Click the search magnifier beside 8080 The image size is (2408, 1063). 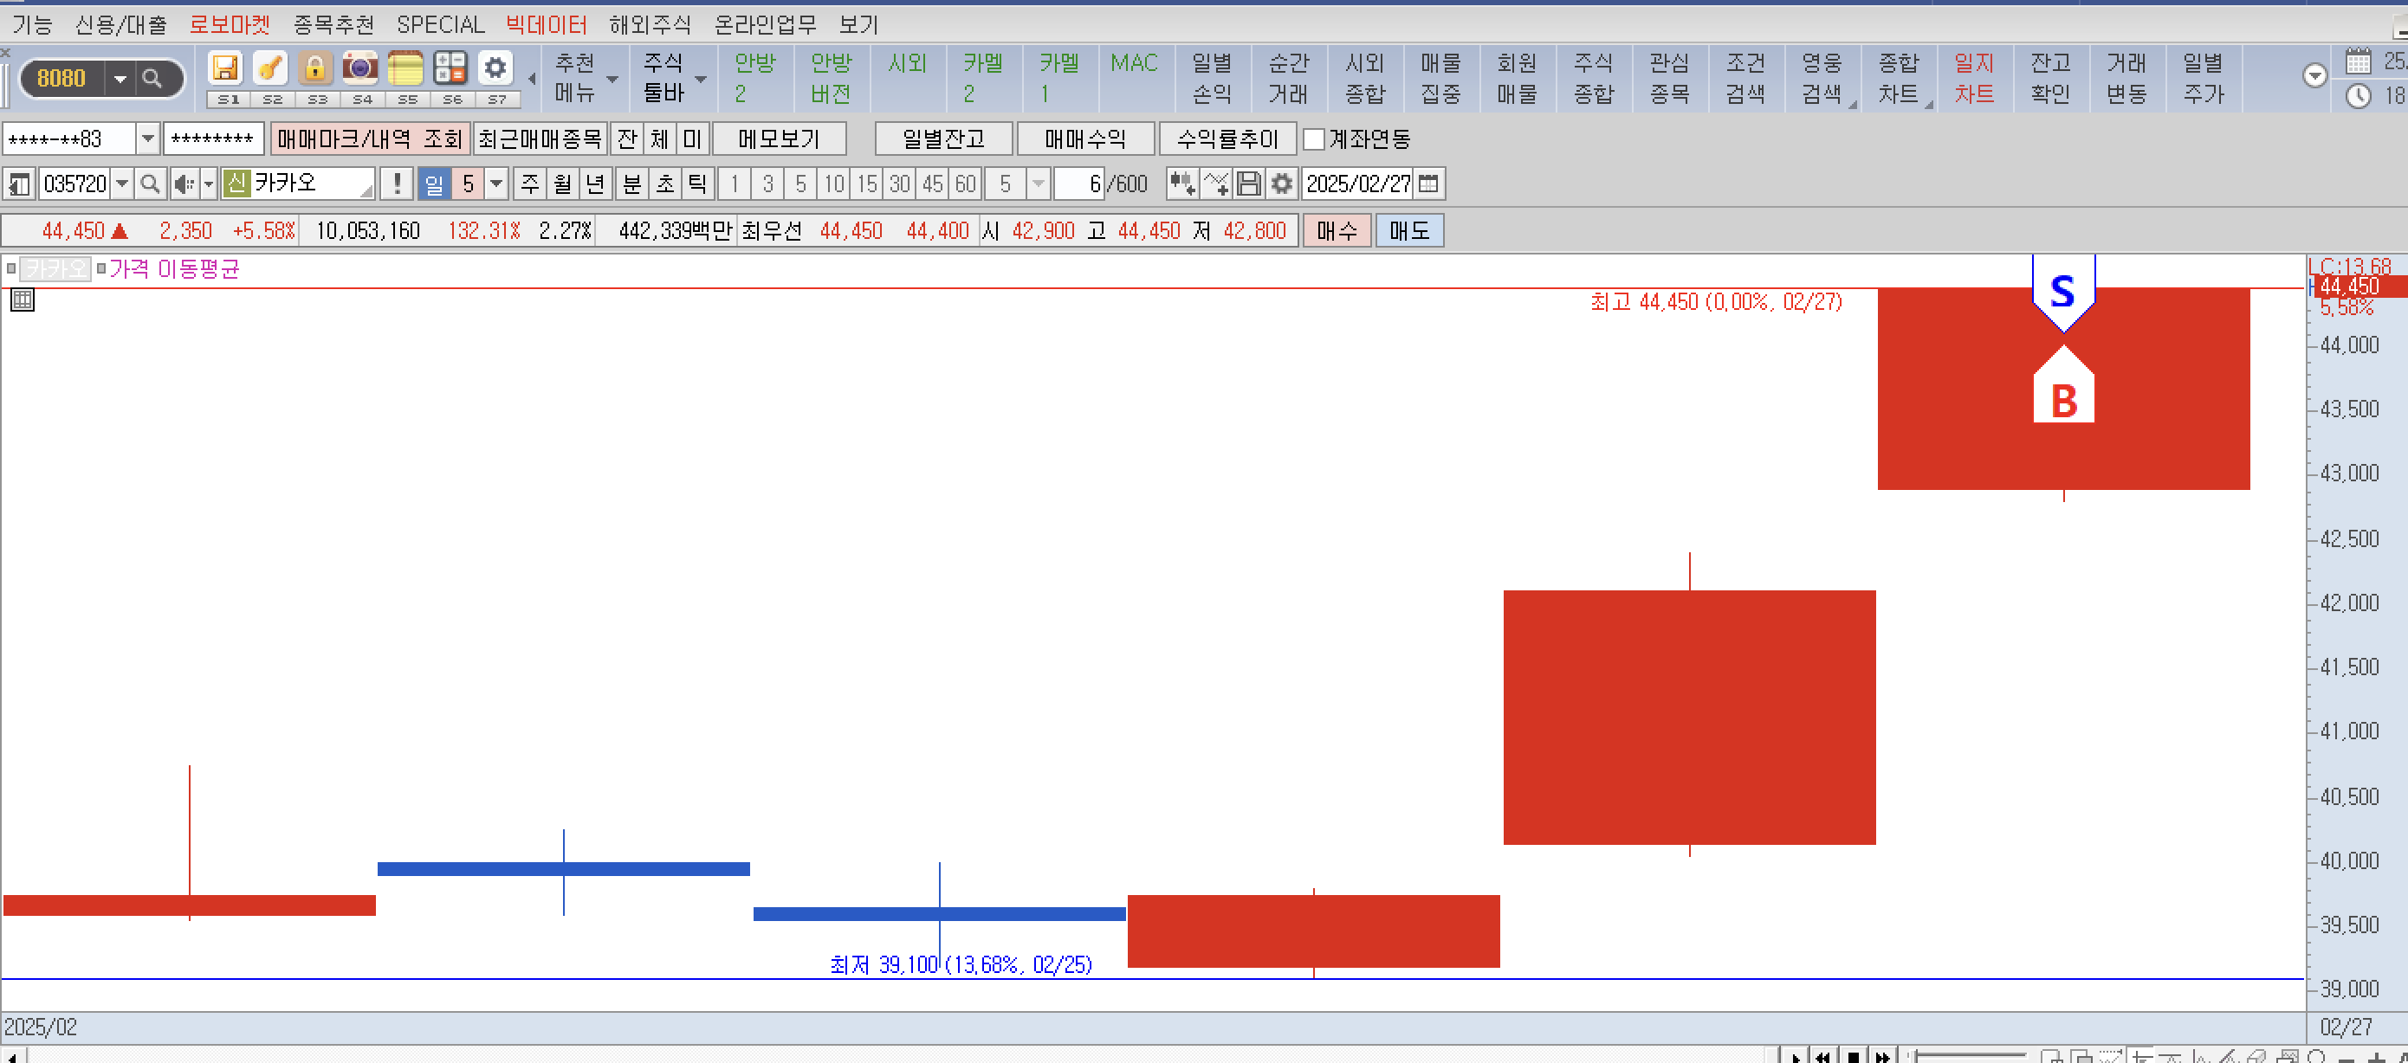click(152, 79)
